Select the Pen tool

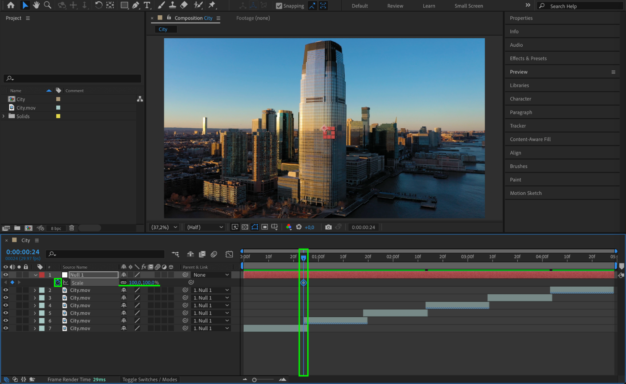click(136, 5)
